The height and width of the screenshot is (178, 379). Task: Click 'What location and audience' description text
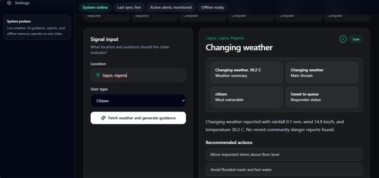pyautogui.click(x=130, y=50)
